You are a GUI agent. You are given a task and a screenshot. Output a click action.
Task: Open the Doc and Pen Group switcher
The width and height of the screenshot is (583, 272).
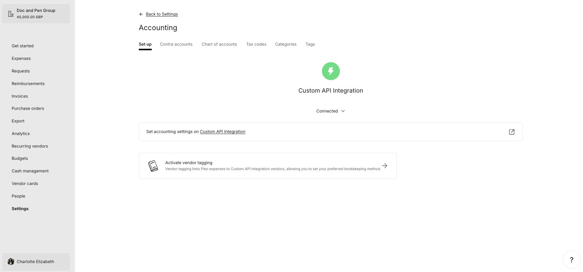(36, 14)
